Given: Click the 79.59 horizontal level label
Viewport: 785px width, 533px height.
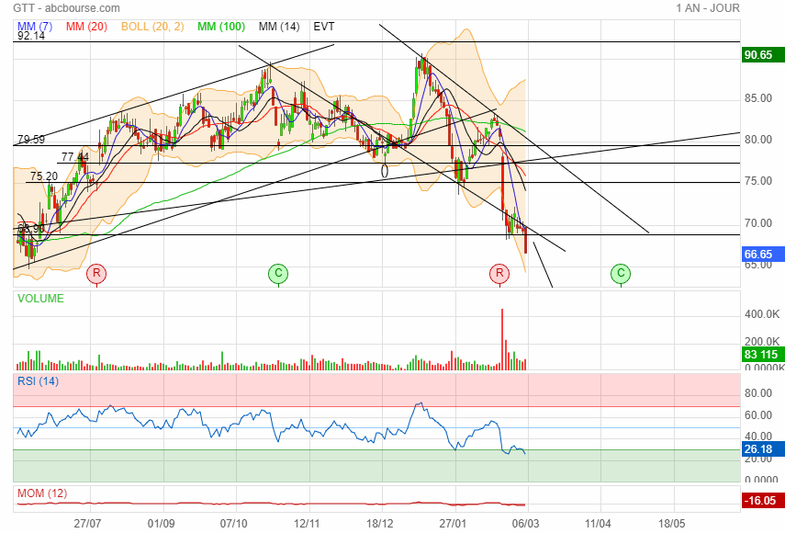Looking at the screenshot, I should pyautogui.click(x=31, y=140).
